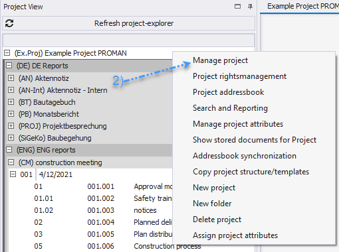
Task: Select New project in context menu
Action: [214, 188]
